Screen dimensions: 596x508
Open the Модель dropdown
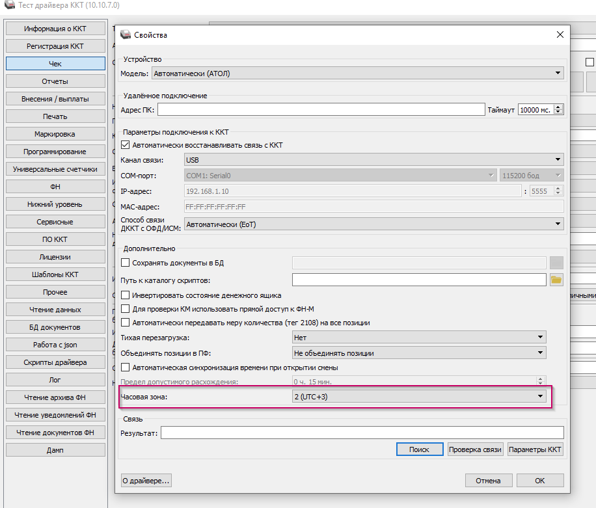coord(357,74)
